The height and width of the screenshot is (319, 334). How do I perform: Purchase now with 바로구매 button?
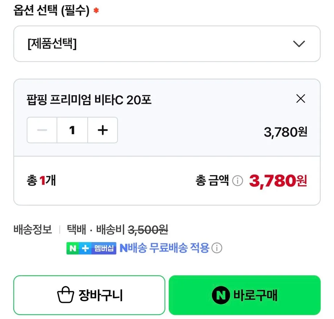244,295
